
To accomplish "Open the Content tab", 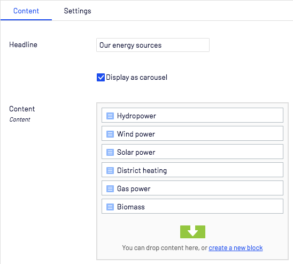I will pos(26,11).
